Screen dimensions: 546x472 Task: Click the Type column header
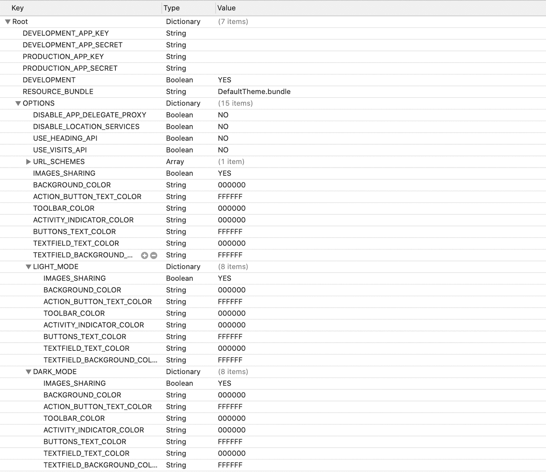[x=171, y=8]
